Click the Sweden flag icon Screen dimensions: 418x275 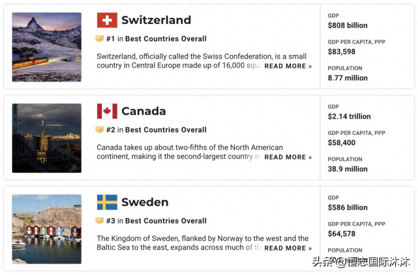pos(107,202)
